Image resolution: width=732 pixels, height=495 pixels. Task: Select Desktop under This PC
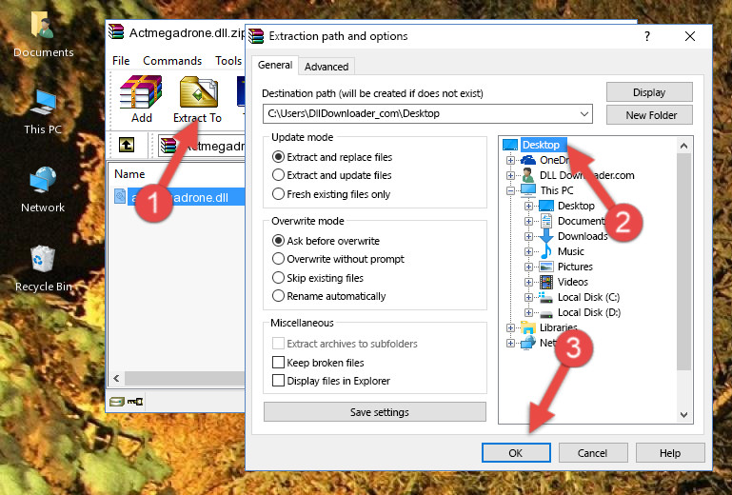pos(576,206)
